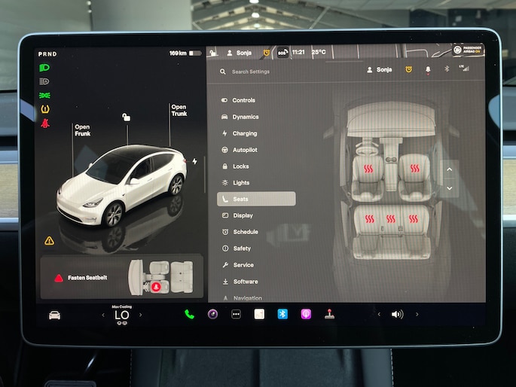The width and height of the screenshot is (516, 387).
Task: Tap the 11:21 clock in status bar
Action: pyautogui.click(x=298, y=52)
